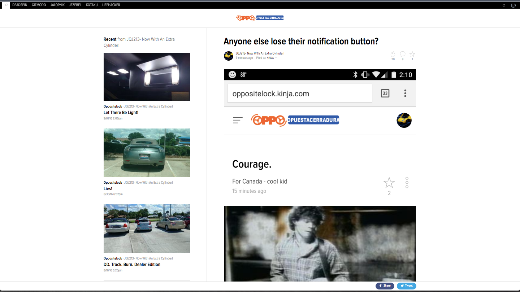Click the '8/30/16 6:07pm' date
Viewport: 520px width, 292px height.
coord(113,194)
